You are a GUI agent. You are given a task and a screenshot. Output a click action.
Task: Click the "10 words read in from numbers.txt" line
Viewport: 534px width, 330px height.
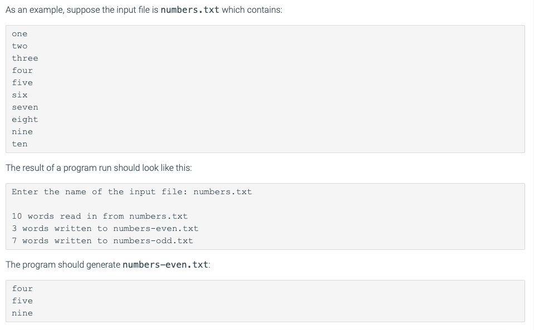coord(100,216)
